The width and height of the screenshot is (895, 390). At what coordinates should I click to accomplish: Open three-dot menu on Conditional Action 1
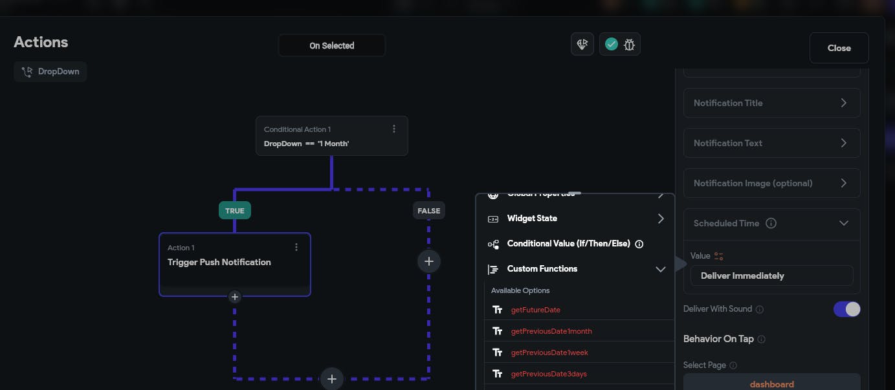[394, 129]
